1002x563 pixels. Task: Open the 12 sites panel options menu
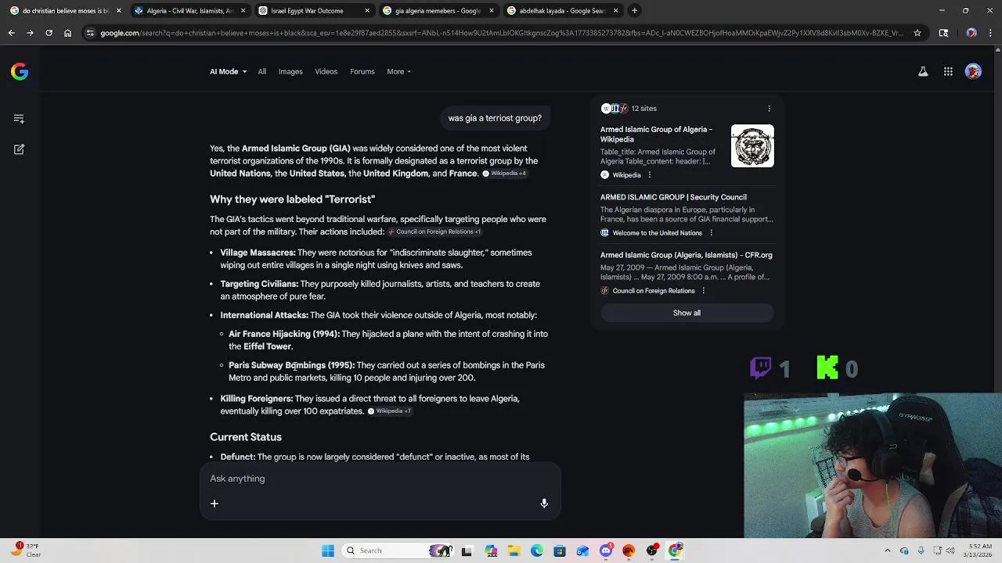click(x=769, y=109)
